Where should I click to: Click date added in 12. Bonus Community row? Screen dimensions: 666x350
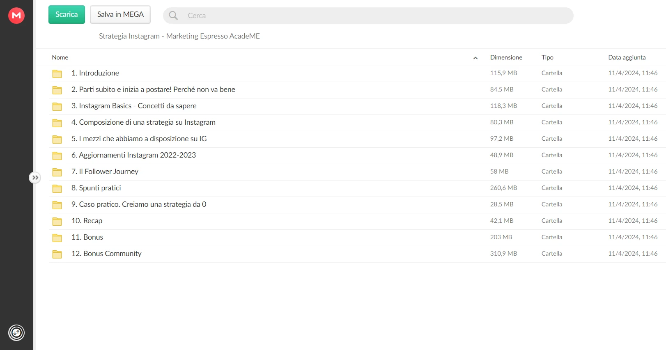[x=633, y=254]
